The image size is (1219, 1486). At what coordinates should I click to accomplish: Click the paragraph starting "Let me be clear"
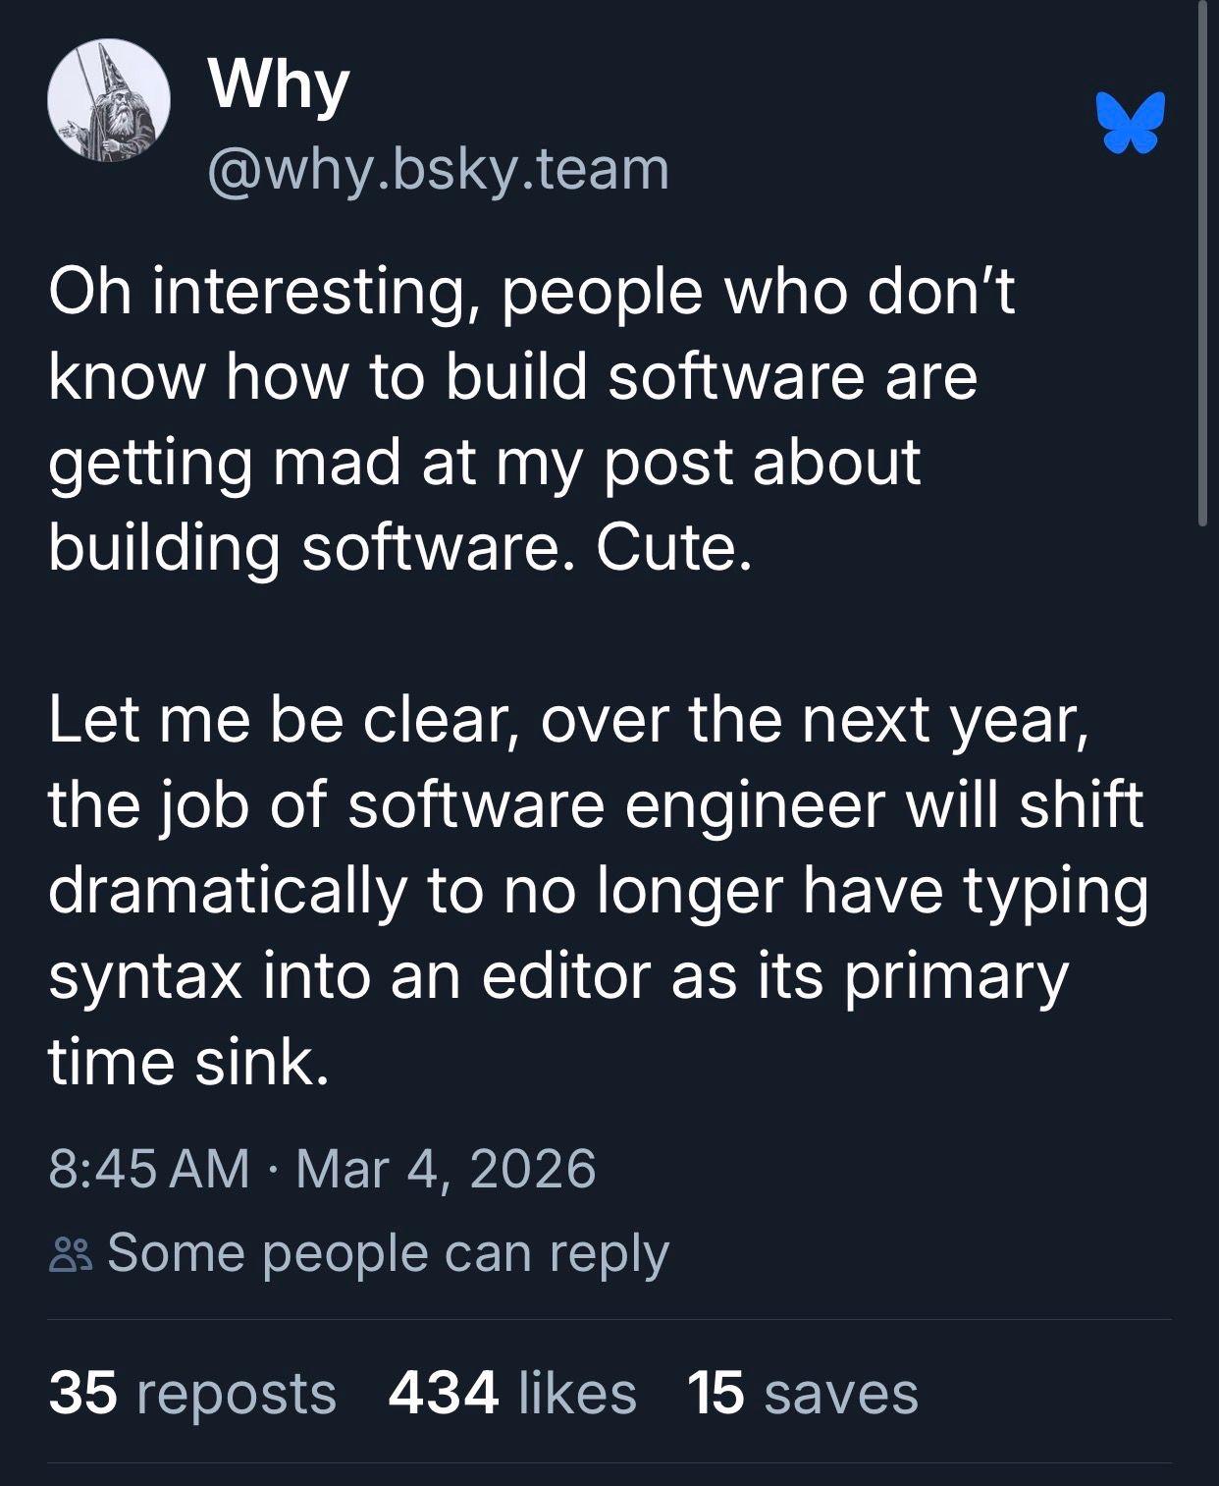[x=597, y=890]
